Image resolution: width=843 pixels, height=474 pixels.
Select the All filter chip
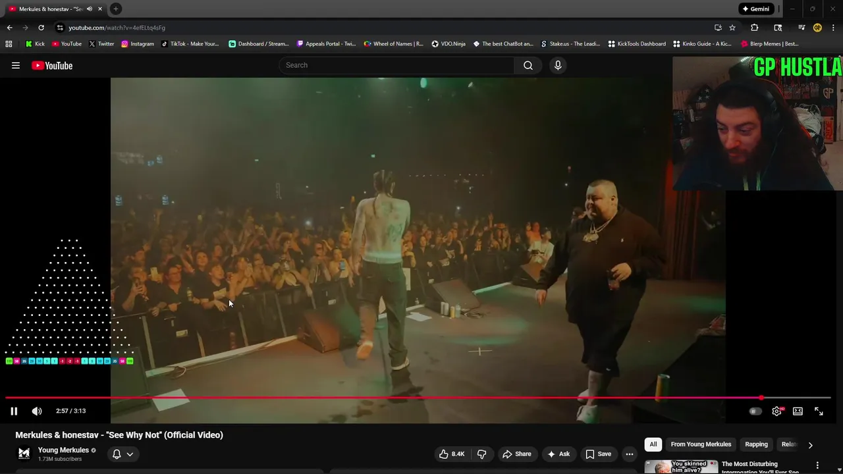[653, 444]
